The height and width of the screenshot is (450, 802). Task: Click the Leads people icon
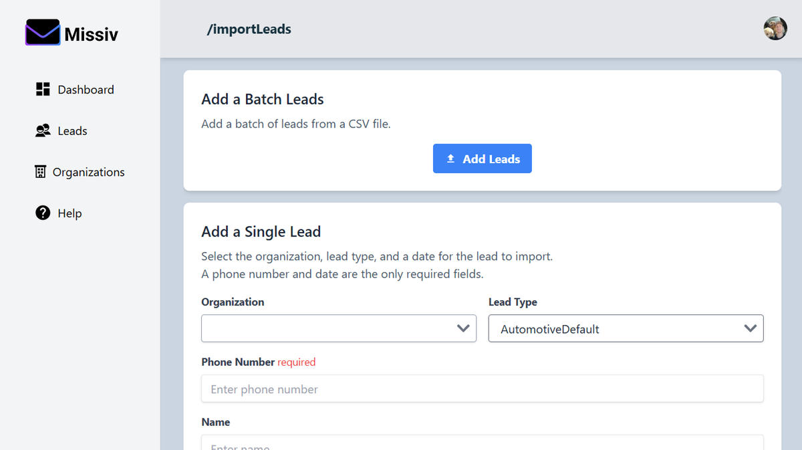coord(43,131)
